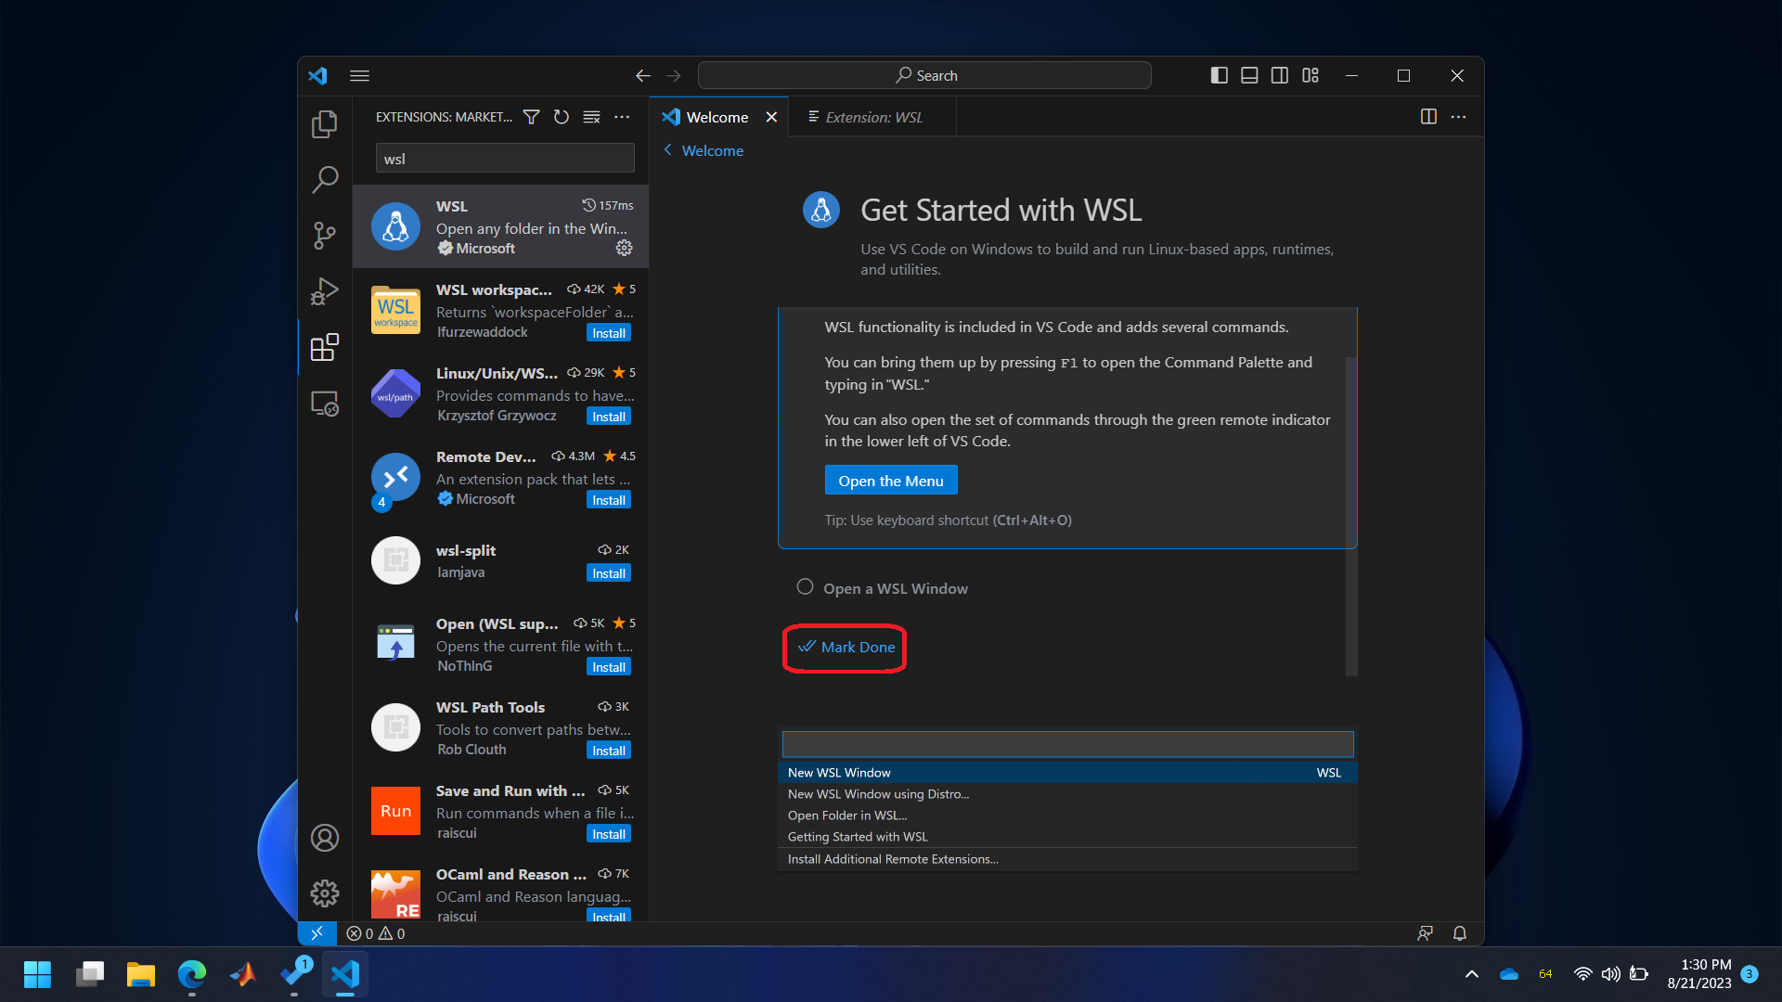The height and width of the screenshot is (1002, 1782).
Task: Switch to Extension: WSL tab
Action: tap(872, 117)
